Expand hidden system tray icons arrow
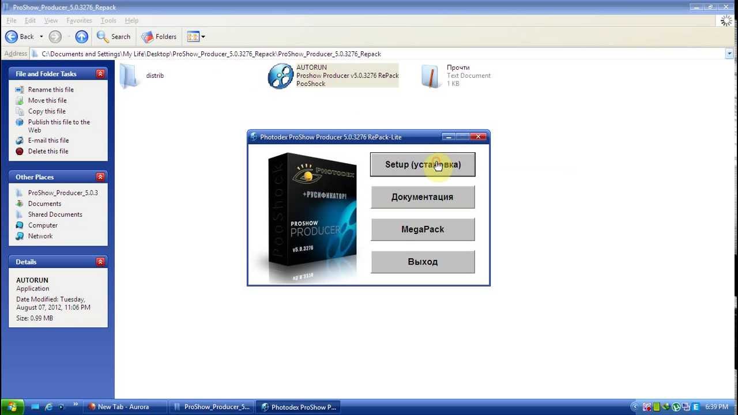 click(636, 407)
